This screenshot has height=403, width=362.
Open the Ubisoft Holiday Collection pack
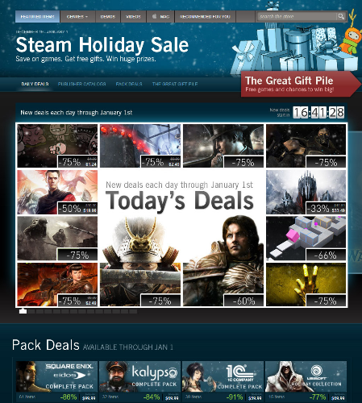306,381
